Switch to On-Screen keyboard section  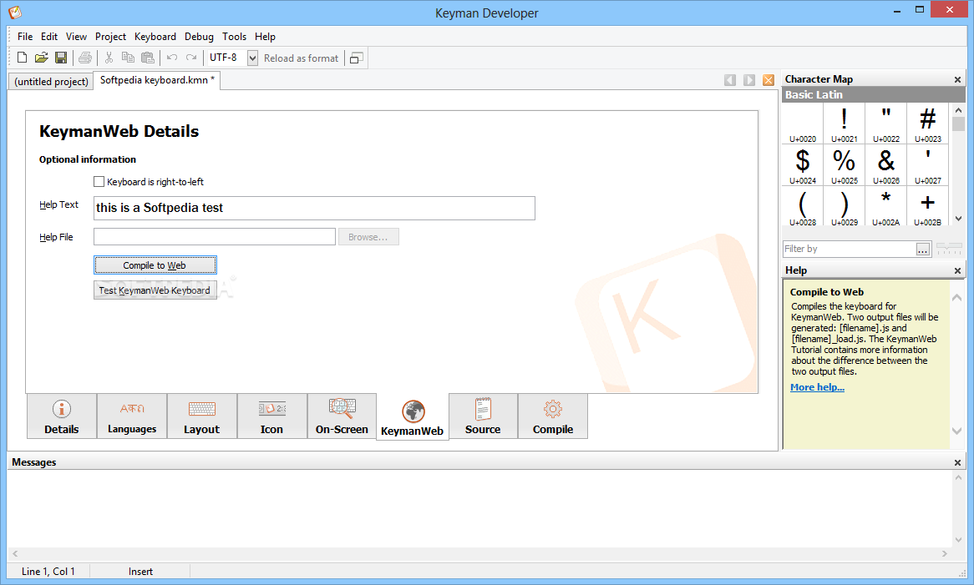[342, 416]
